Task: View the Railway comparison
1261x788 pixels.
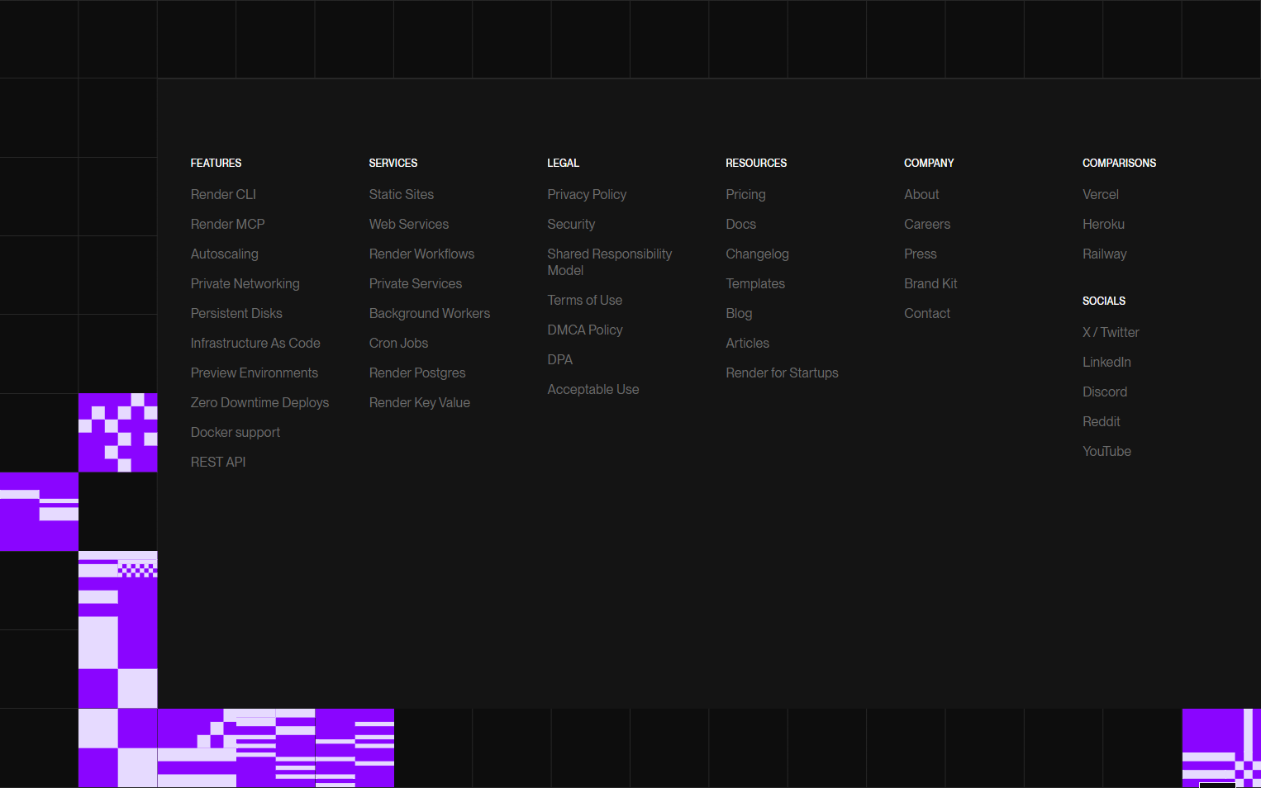Action: (x=1104, y=254)
